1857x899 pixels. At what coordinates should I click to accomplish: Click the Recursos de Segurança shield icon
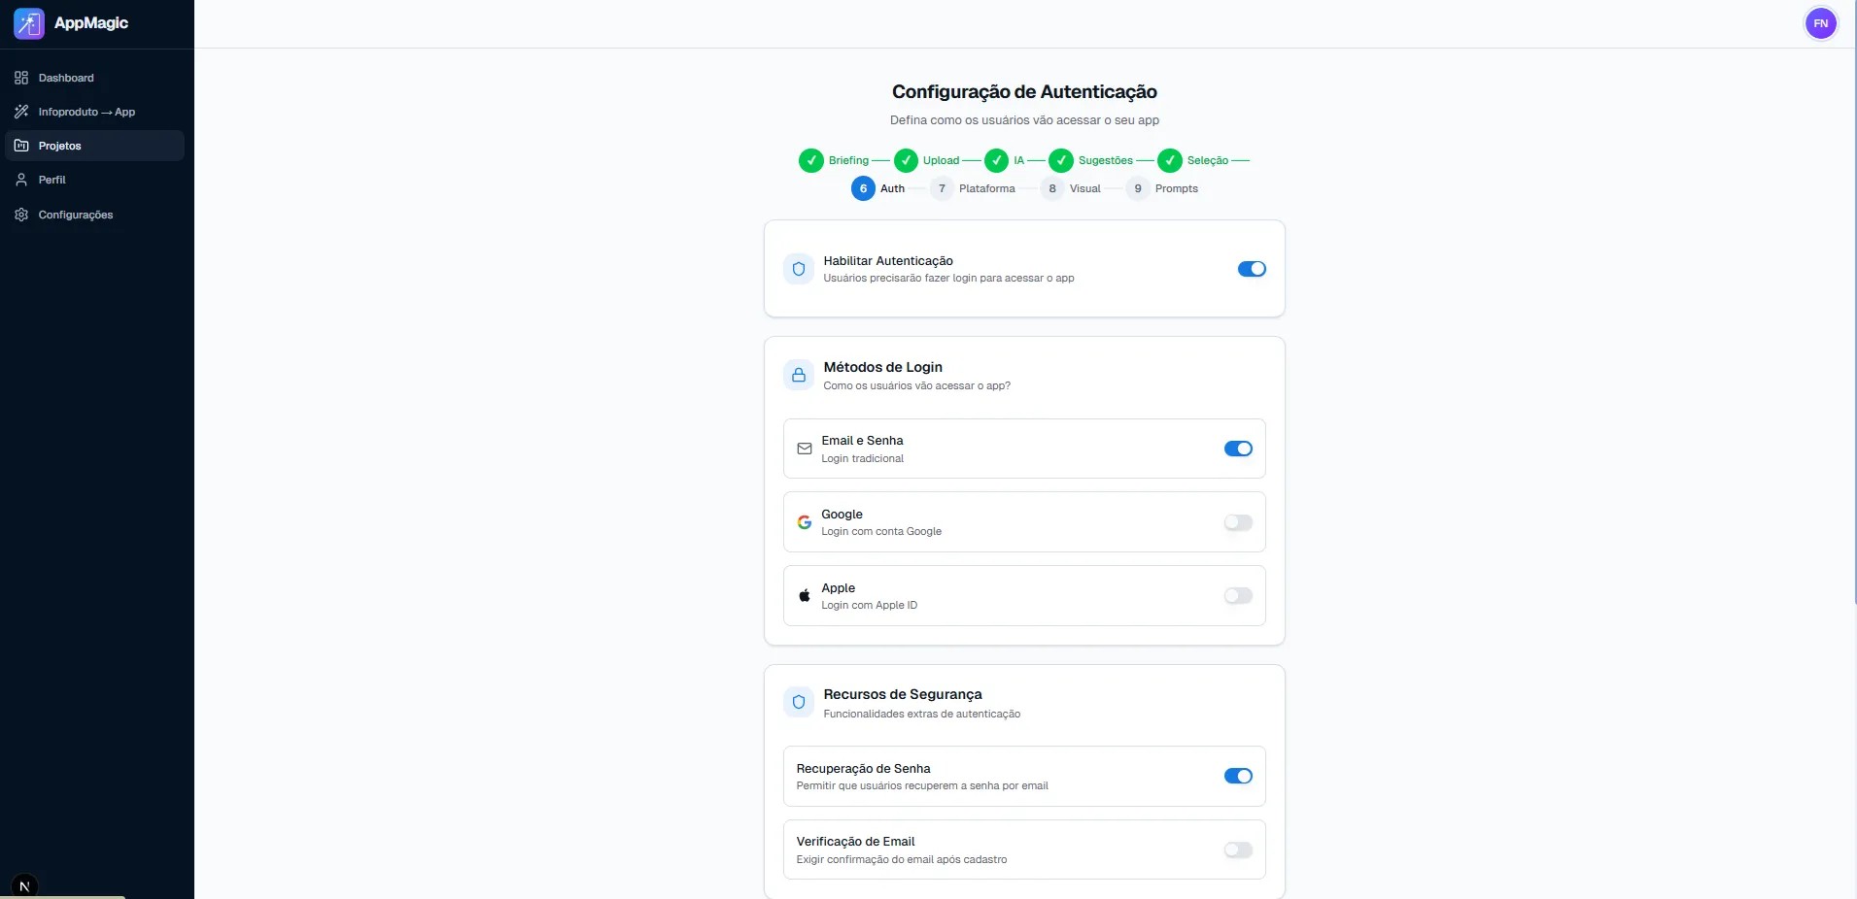(798, 701)
